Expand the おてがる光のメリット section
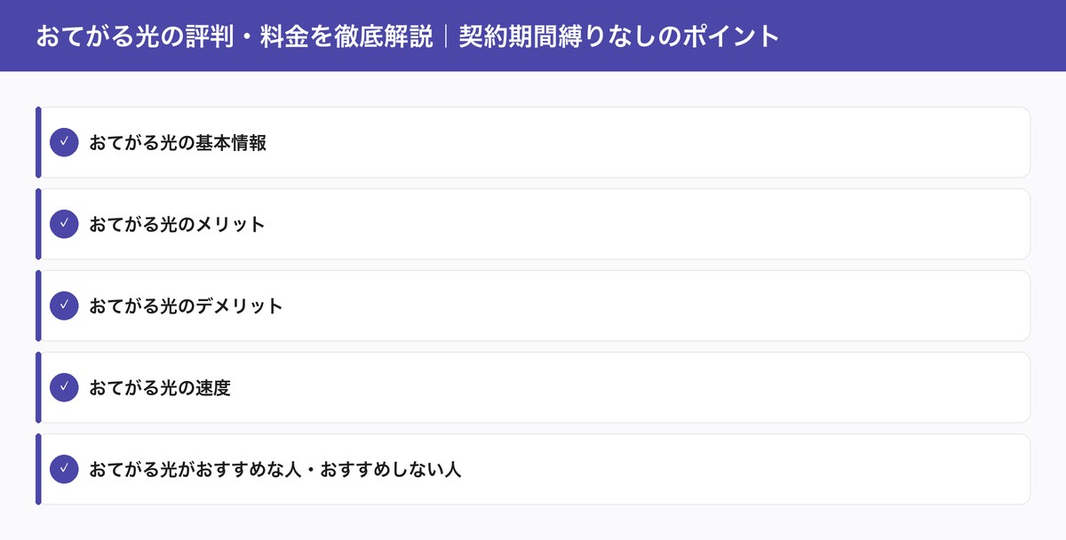The width and height of the screenshot is (1066, 540). (175, 224)
